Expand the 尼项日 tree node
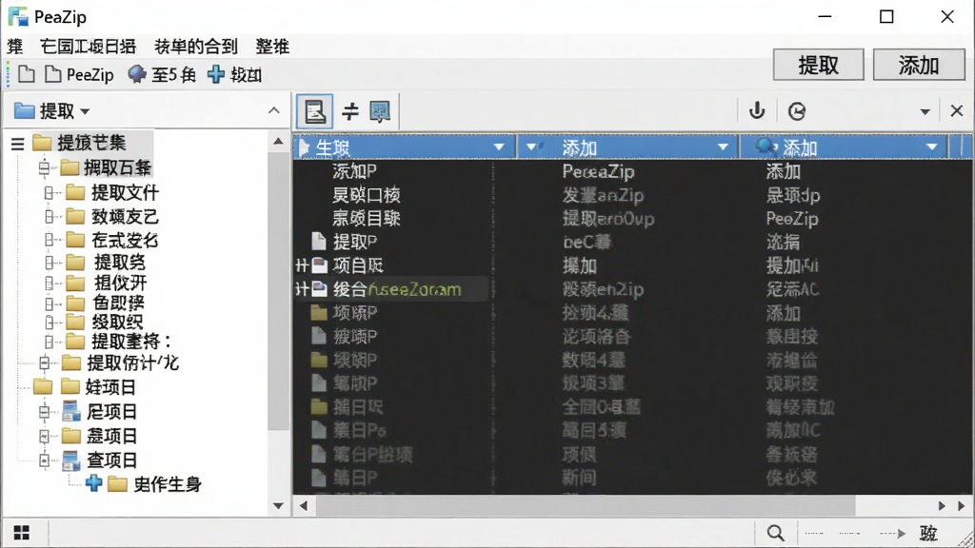 point(44,412)
